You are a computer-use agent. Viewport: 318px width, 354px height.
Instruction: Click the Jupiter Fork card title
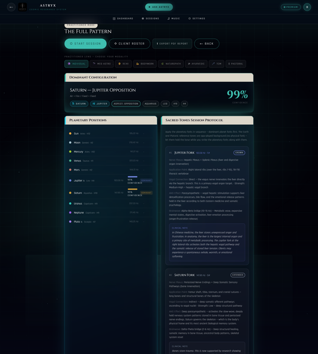click(x=184, y=152)
